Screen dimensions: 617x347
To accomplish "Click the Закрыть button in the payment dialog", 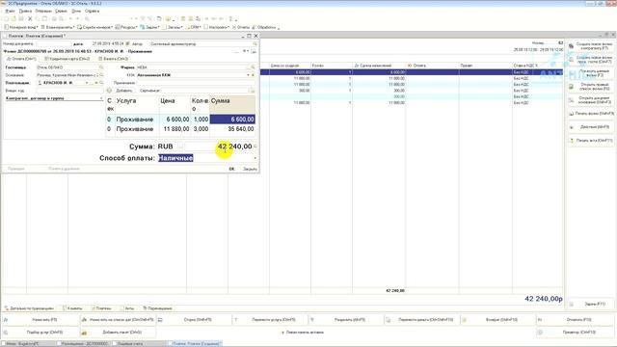I will click(250, 169).
